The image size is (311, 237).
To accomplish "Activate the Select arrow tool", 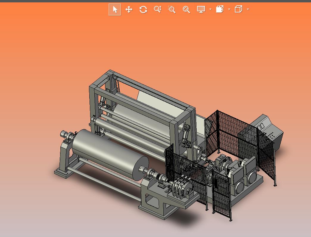I will click(x=115, y=9).
